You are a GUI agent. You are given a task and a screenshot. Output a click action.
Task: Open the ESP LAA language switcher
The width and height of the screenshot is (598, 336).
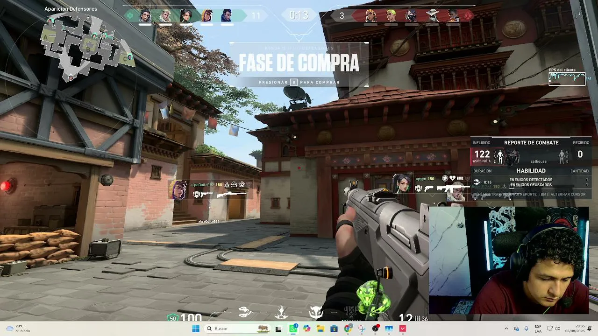click(538, 329)
